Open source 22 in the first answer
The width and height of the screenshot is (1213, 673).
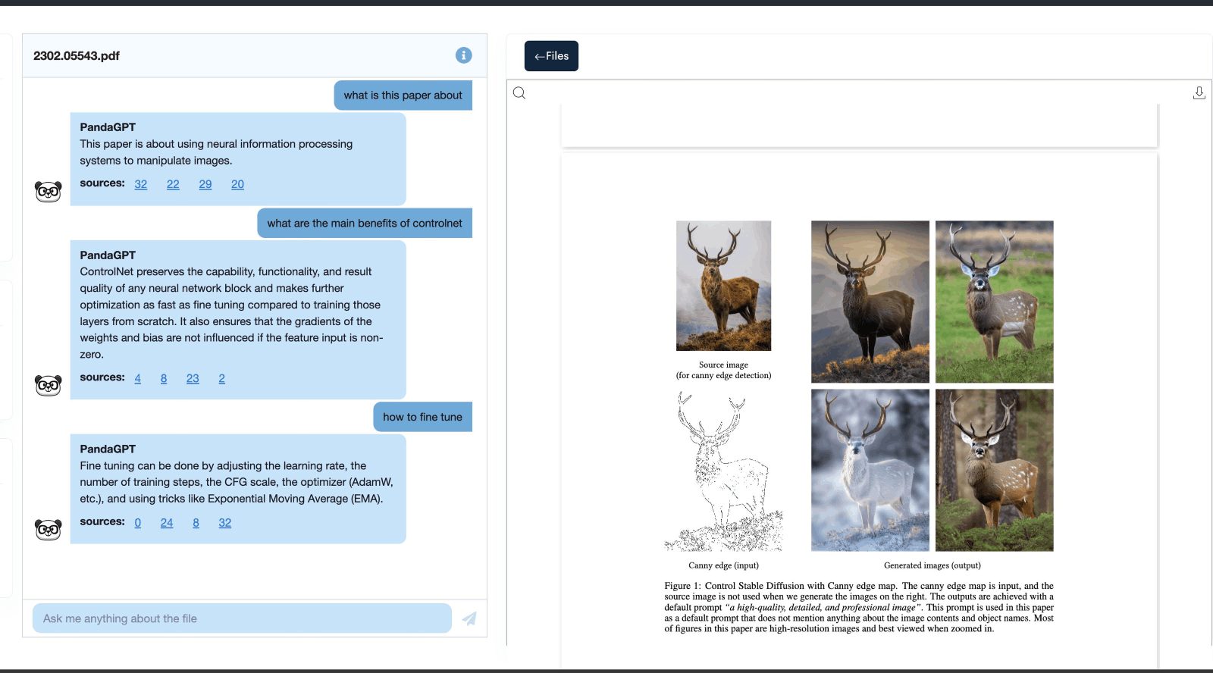173,184
